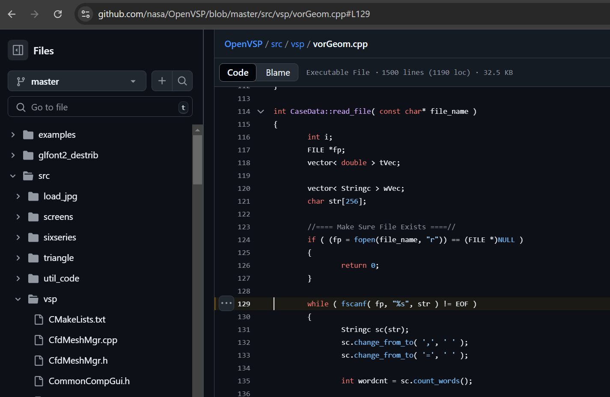
Task: Click the 'Make Sure File Exists' comment
Action: 381,227
